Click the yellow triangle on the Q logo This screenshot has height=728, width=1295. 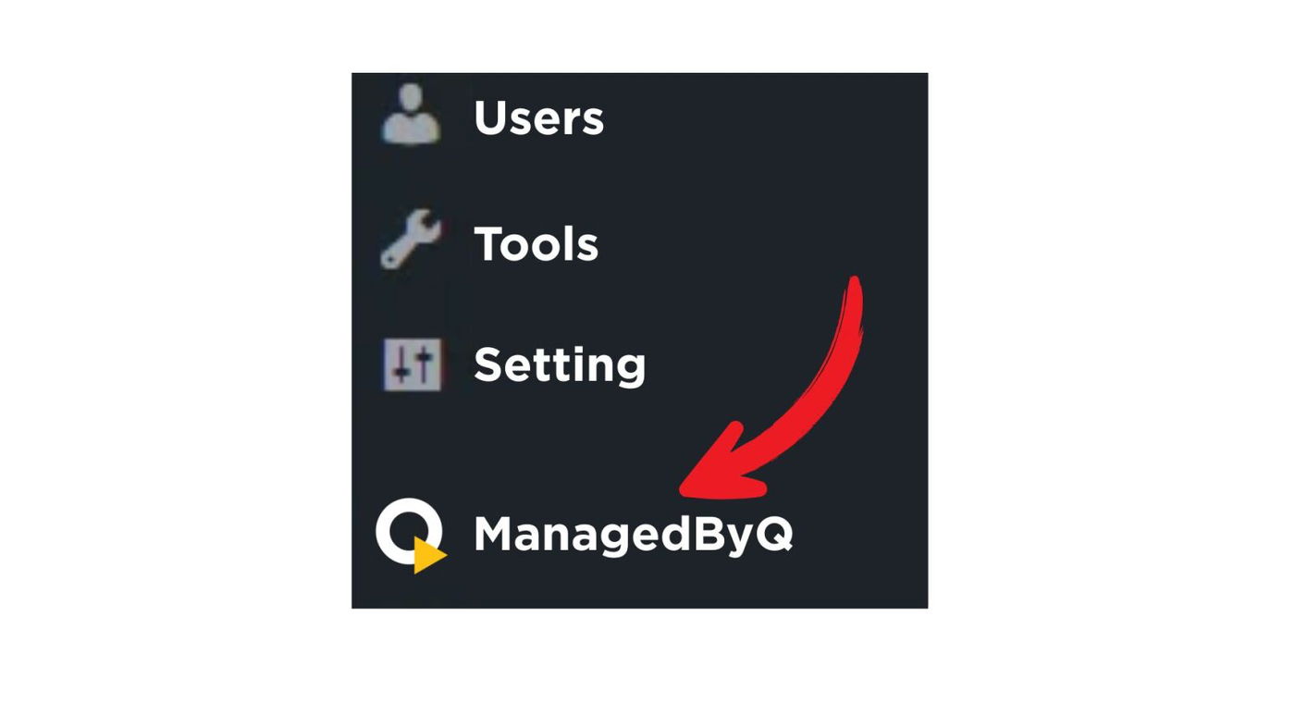pos(428,556)
